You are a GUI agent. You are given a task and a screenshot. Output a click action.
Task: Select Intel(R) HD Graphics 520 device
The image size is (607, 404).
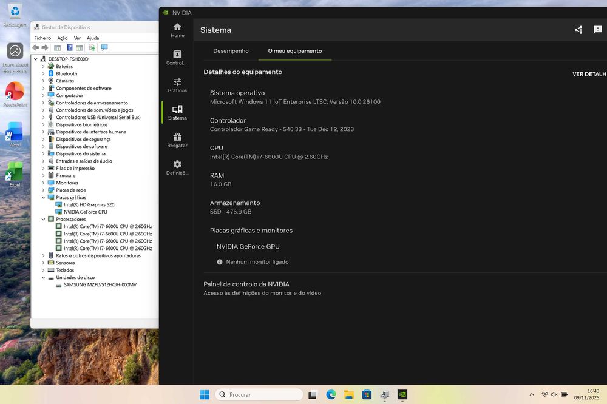tap(89, 204)
